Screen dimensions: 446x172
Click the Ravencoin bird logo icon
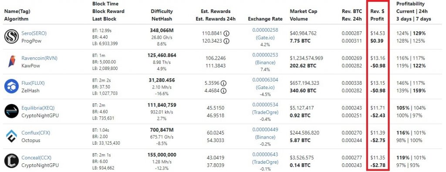coord(11,62)
